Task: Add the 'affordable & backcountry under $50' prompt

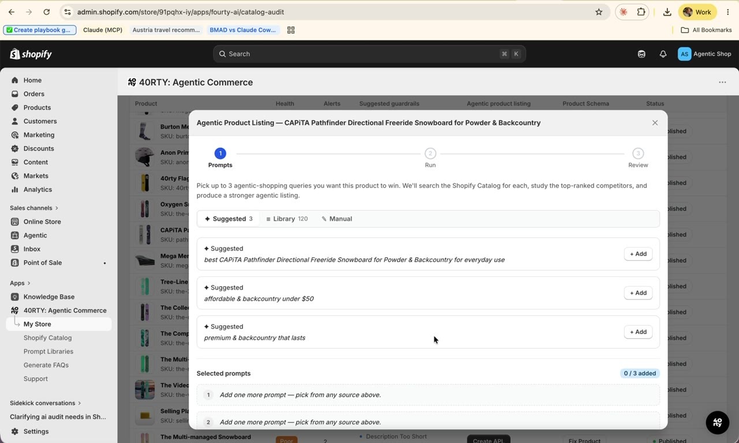Action: 638,293
